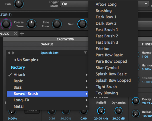This screenshot has height=121, width=152.
Task: Click the 0.00 value field
Action: click(84, 118)
